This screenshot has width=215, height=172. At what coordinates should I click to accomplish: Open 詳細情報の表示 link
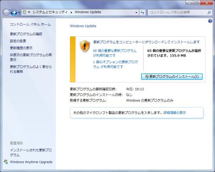tap(175, 113)
